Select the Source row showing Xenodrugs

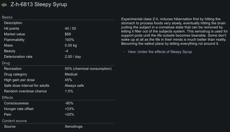pos(58,127)
